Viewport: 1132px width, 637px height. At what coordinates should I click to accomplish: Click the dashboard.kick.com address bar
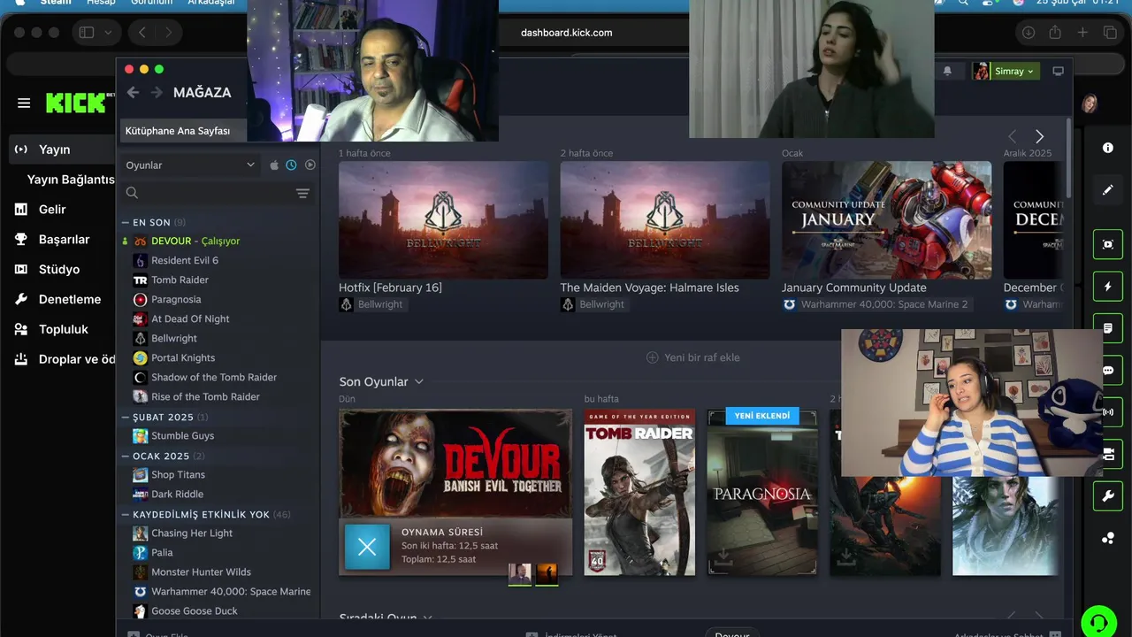coord(566,33)
